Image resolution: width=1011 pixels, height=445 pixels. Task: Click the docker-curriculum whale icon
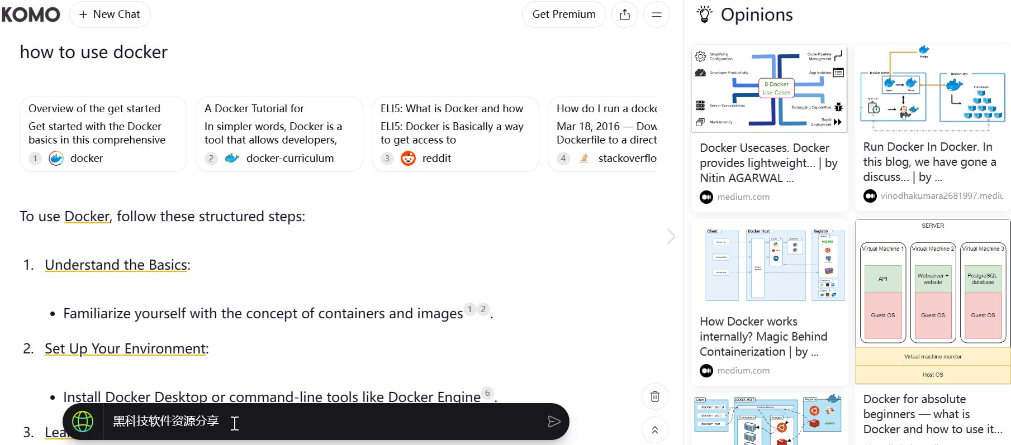point(232,159)
